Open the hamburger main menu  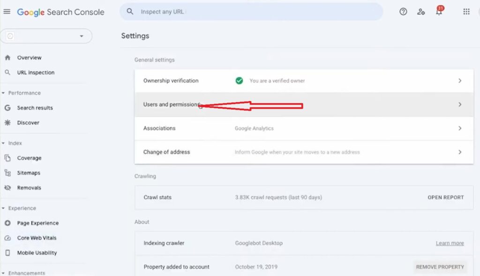pyautogui.click(x=7, y=12)
